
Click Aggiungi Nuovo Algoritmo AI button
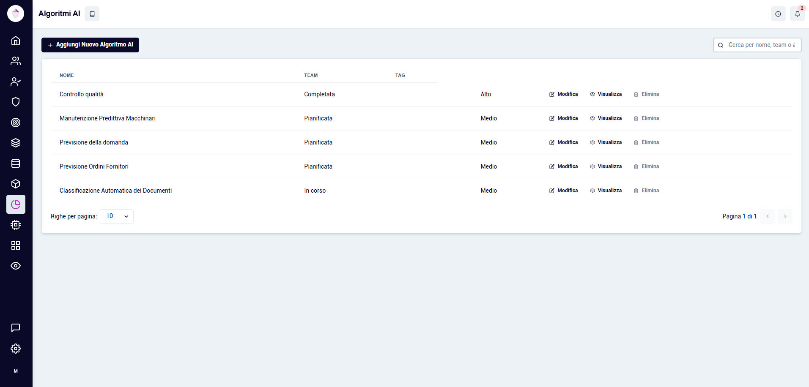90,45
